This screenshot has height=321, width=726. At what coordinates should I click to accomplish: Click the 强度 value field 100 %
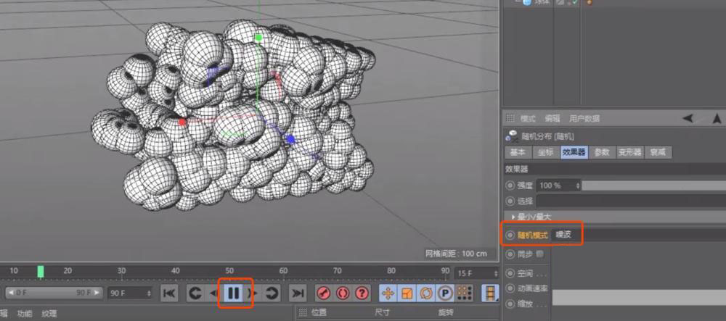pyautogui.click(x=558, y=185)
